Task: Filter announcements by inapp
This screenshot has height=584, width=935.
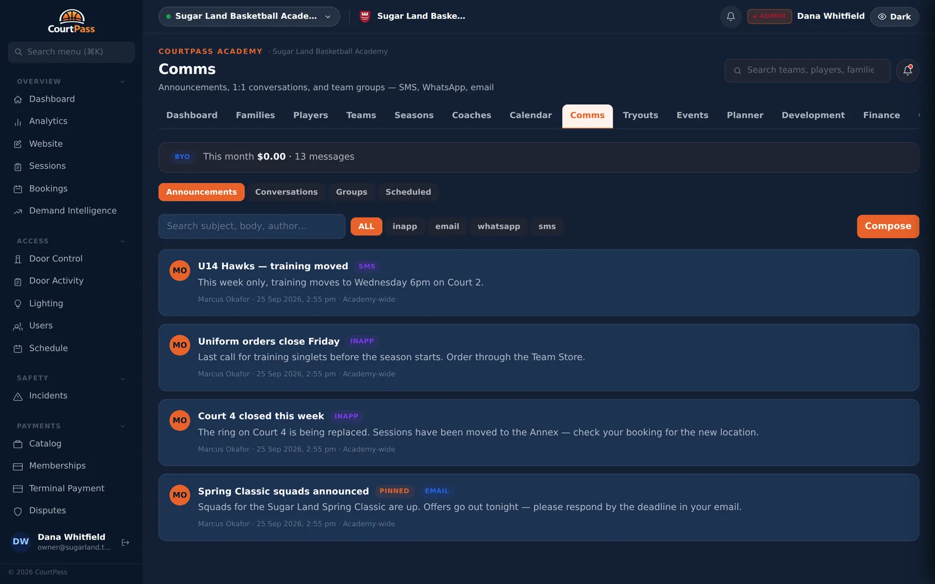Action: (x=404, y=227)
